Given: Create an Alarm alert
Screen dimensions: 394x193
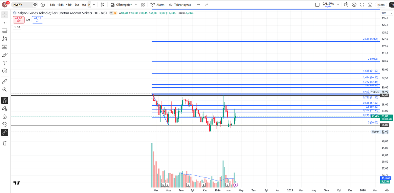Looking at the screenshot, I should pos(158,5).
